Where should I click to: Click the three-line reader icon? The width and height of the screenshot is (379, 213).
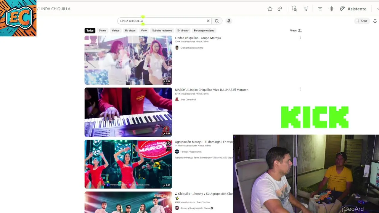(x=320, y=9)
